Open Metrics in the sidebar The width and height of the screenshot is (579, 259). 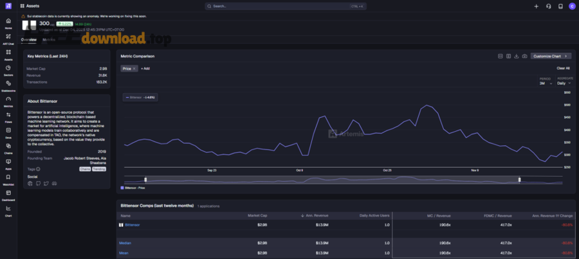pyautogui.click(x=8, y=102)
